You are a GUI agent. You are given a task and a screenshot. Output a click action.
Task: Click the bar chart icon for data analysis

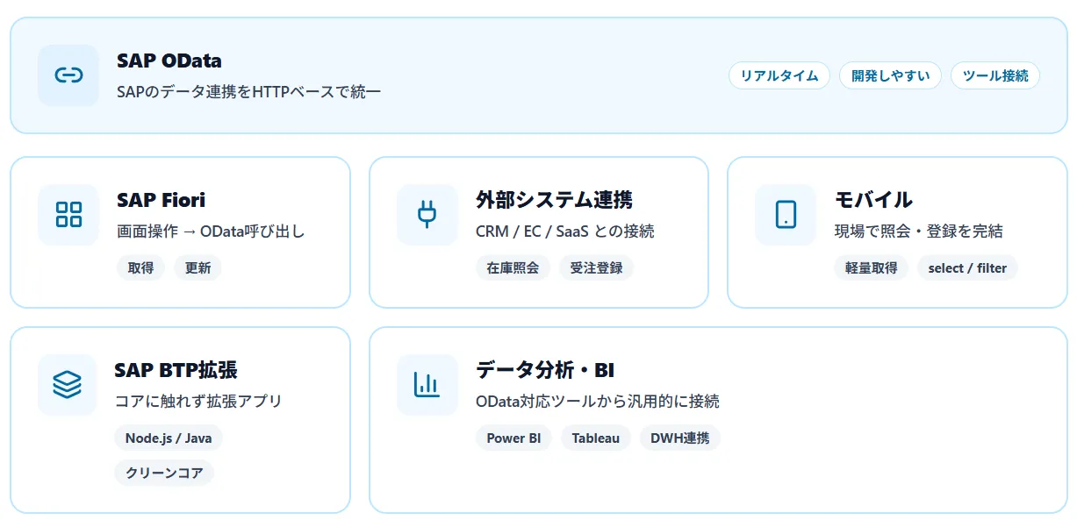[427, 384]
